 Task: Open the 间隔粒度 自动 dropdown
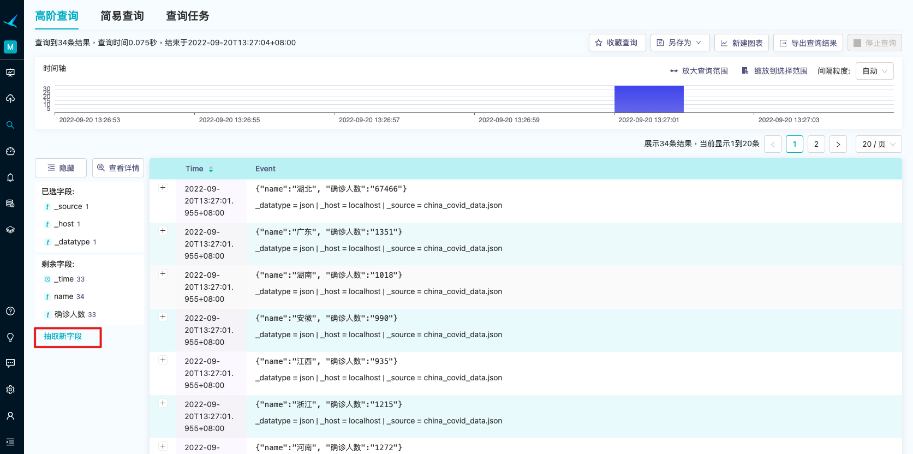(875, 71)
